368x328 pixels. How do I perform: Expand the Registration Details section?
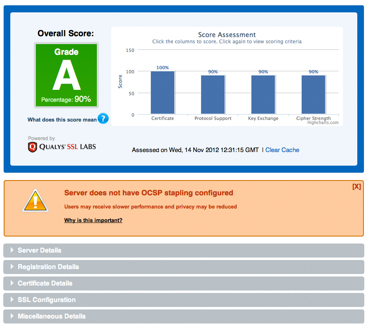click(48, 267)
